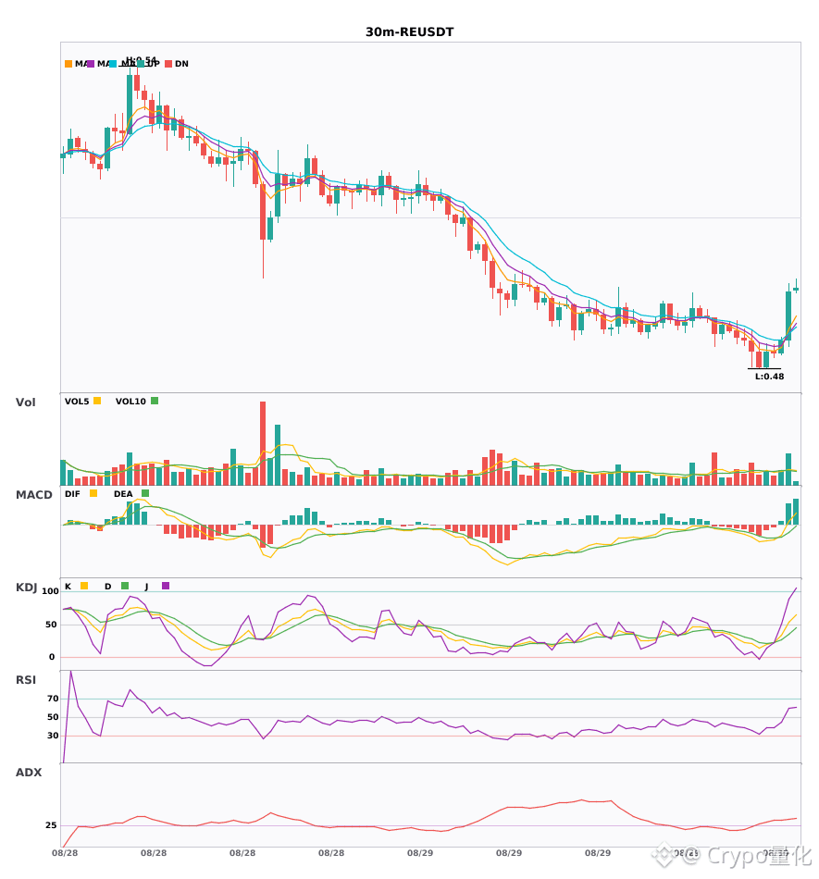Click the RSI axis value 50
The image size is (819, 879).
[x=53, y=717]
